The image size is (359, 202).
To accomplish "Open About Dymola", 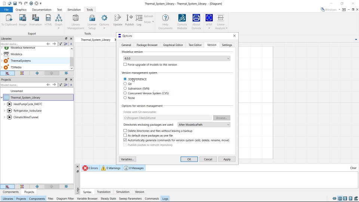I will pos(196,18).
